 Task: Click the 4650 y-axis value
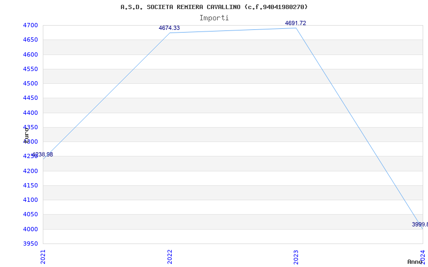click(x=30, y=40)
